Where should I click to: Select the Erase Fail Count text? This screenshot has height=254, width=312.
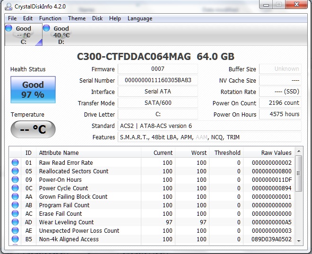61,214
